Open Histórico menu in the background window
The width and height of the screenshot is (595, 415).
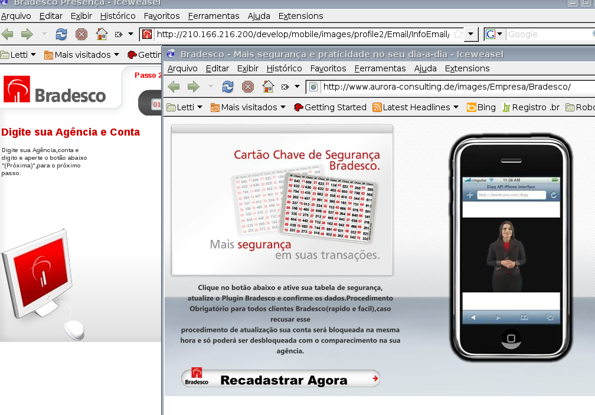coord(117,16)
